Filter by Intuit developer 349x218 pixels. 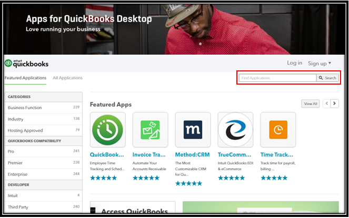click(x=43, y=195)
